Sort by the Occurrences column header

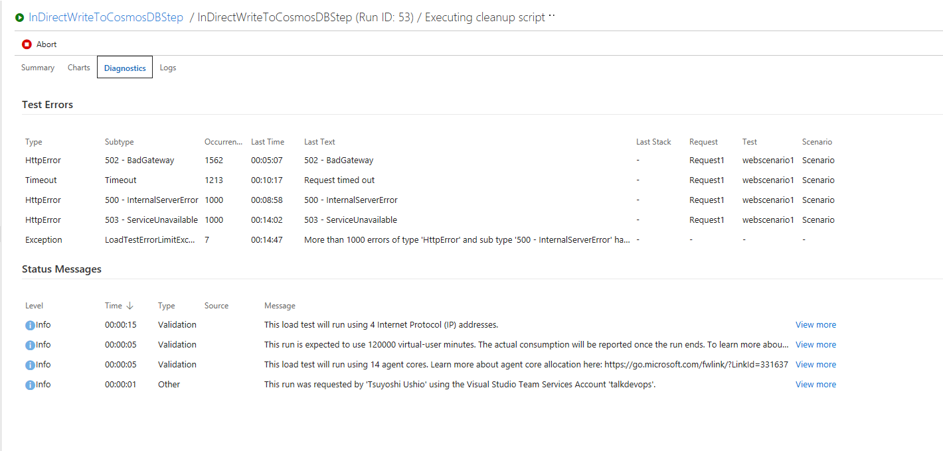pyautogui.click(x=223, y=141)
